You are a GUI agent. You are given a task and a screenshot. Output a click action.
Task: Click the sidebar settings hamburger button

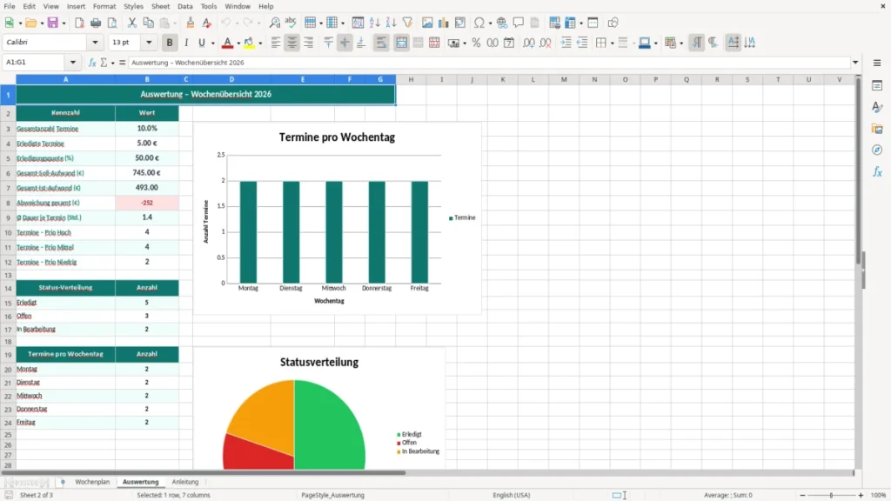877,63
